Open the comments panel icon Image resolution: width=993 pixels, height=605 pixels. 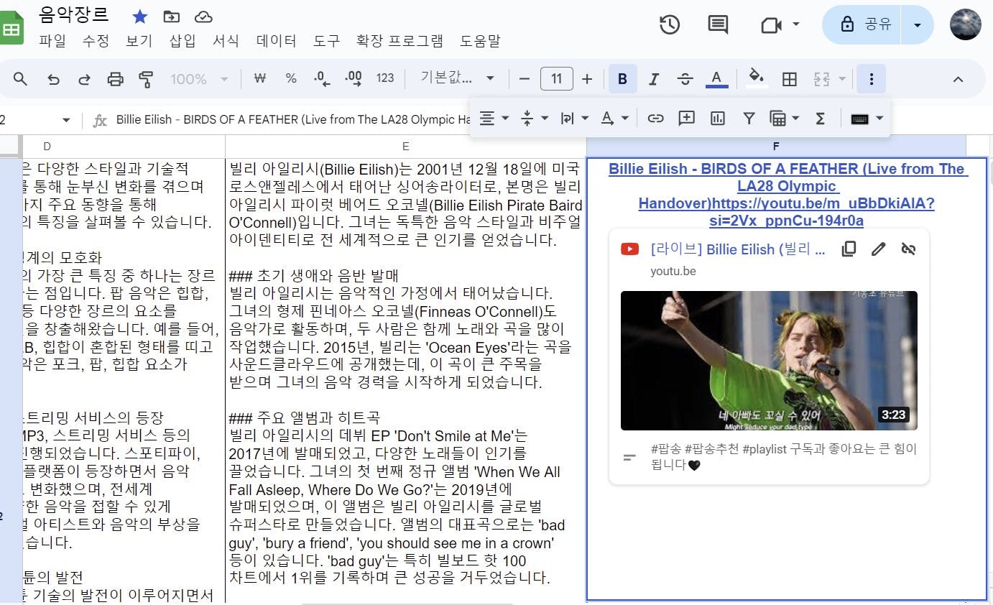(718, 25)
